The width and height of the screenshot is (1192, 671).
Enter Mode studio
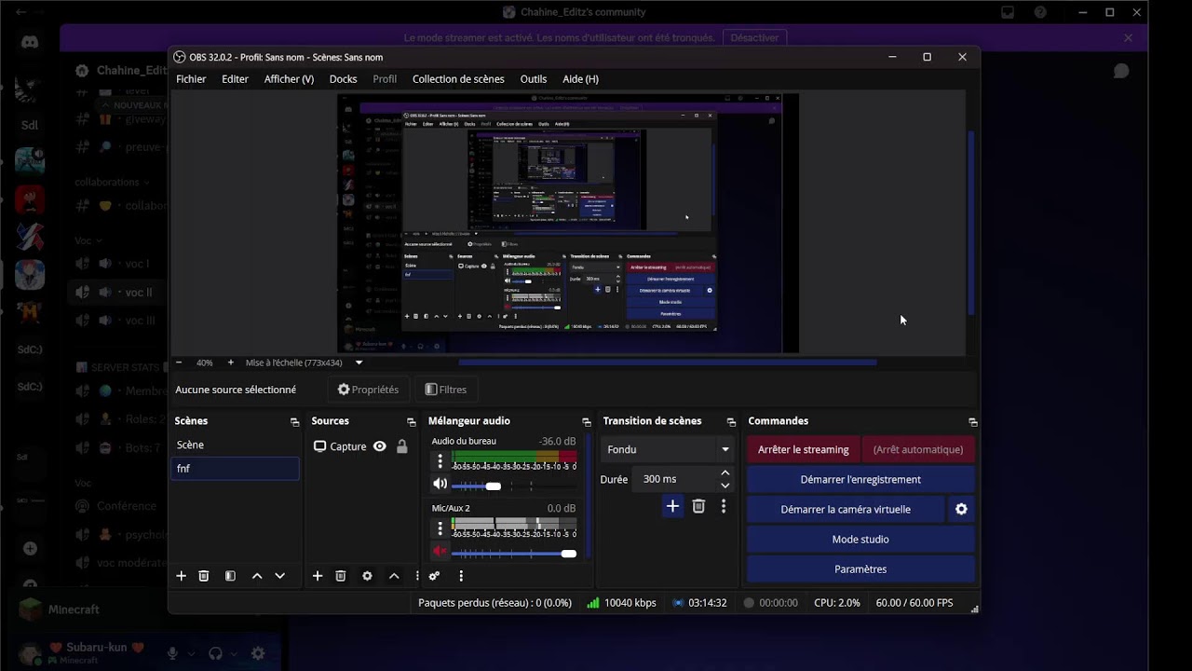click(x=860, y=539)
